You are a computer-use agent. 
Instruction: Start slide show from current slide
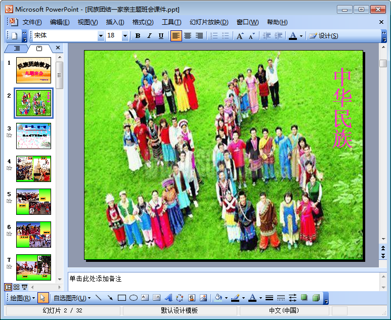click(24, 287)
